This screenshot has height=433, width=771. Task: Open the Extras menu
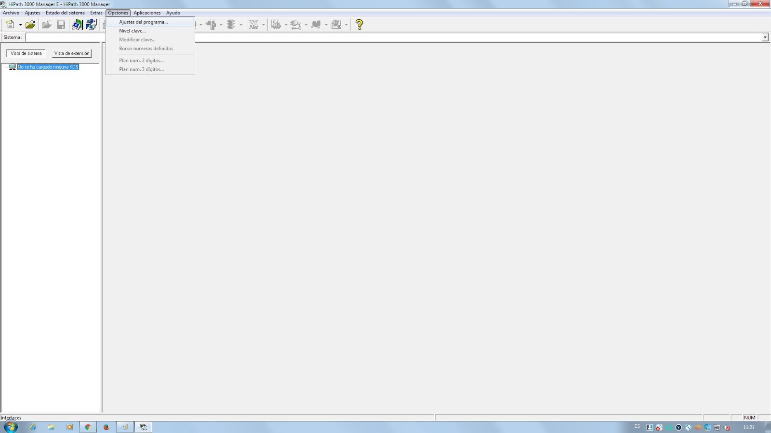(96, 13)
